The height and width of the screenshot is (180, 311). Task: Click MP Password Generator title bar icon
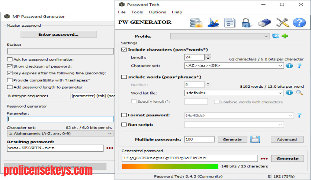(7, 16)
